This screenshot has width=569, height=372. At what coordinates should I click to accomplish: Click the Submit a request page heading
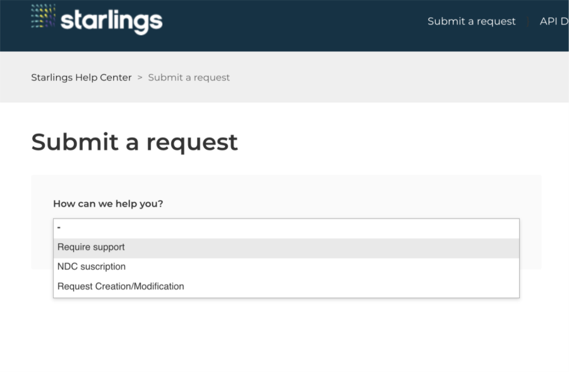[x=135, y=142]
